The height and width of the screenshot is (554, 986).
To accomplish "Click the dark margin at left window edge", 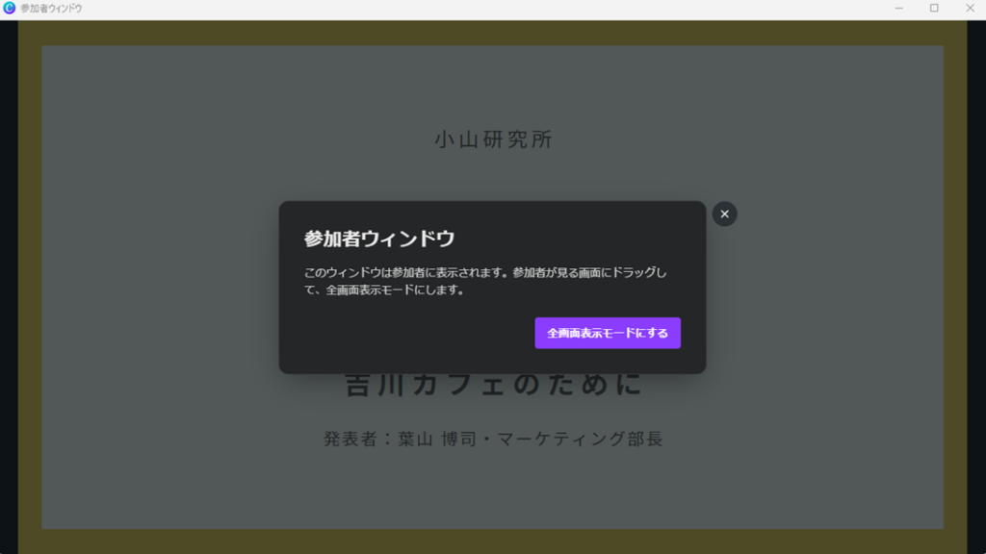I will click(9, 289).
